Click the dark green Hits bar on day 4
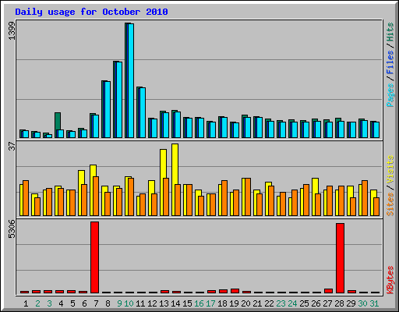The height and width of the screenshot is (312, 399). (x=58, y=121)
